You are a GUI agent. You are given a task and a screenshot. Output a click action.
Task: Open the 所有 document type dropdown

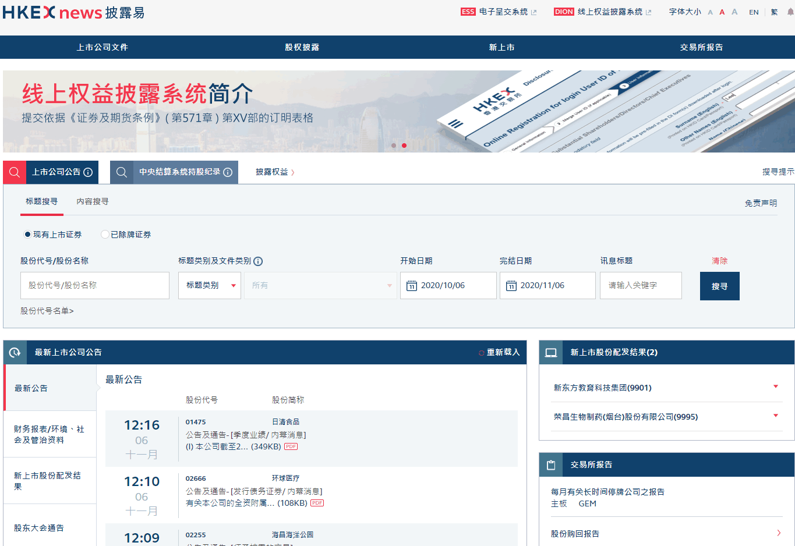coord(320,285)
